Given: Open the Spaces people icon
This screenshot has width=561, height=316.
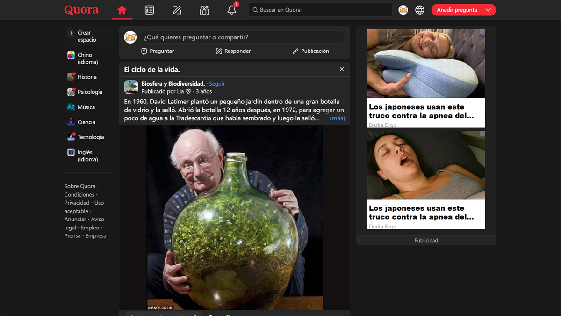Looking at the screenshot, I should [x=204, y=10].
